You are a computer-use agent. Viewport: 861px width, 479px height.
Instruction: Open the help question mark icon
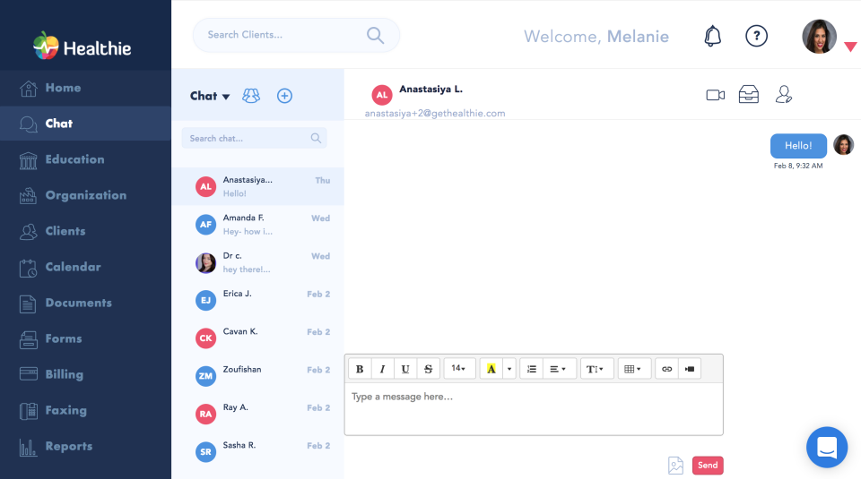tap(756, 36)
